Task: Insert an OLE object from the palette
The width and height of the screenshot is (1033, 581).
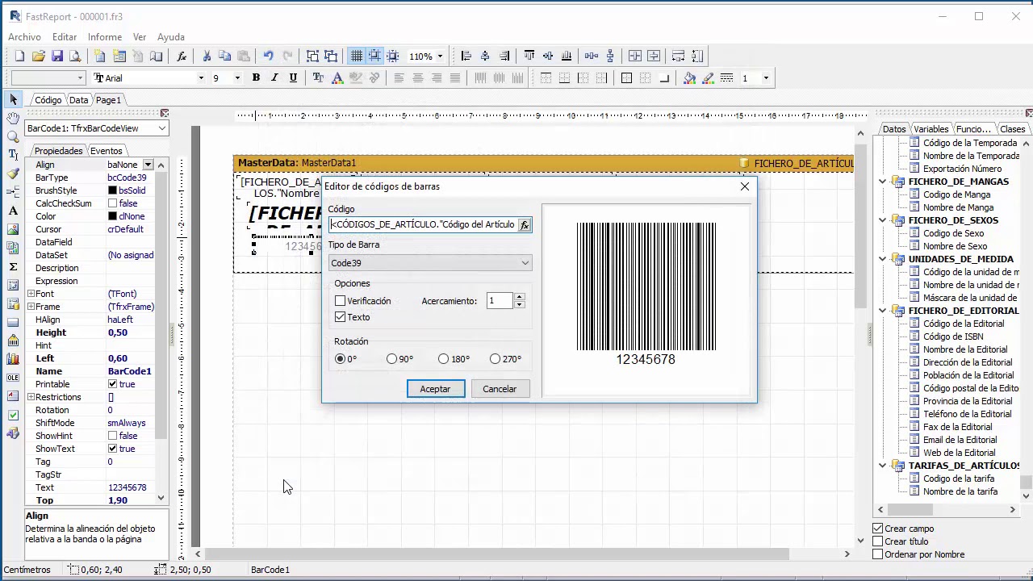Action: [13, 378]
